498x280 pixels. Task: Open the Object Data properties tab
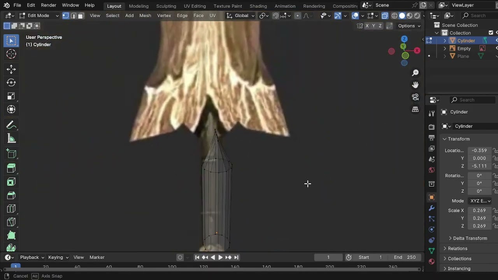[431, 251]
